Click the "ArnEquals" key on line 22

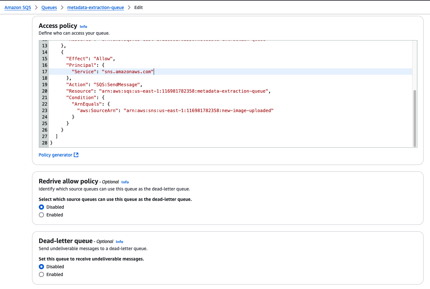pos(86,104)
